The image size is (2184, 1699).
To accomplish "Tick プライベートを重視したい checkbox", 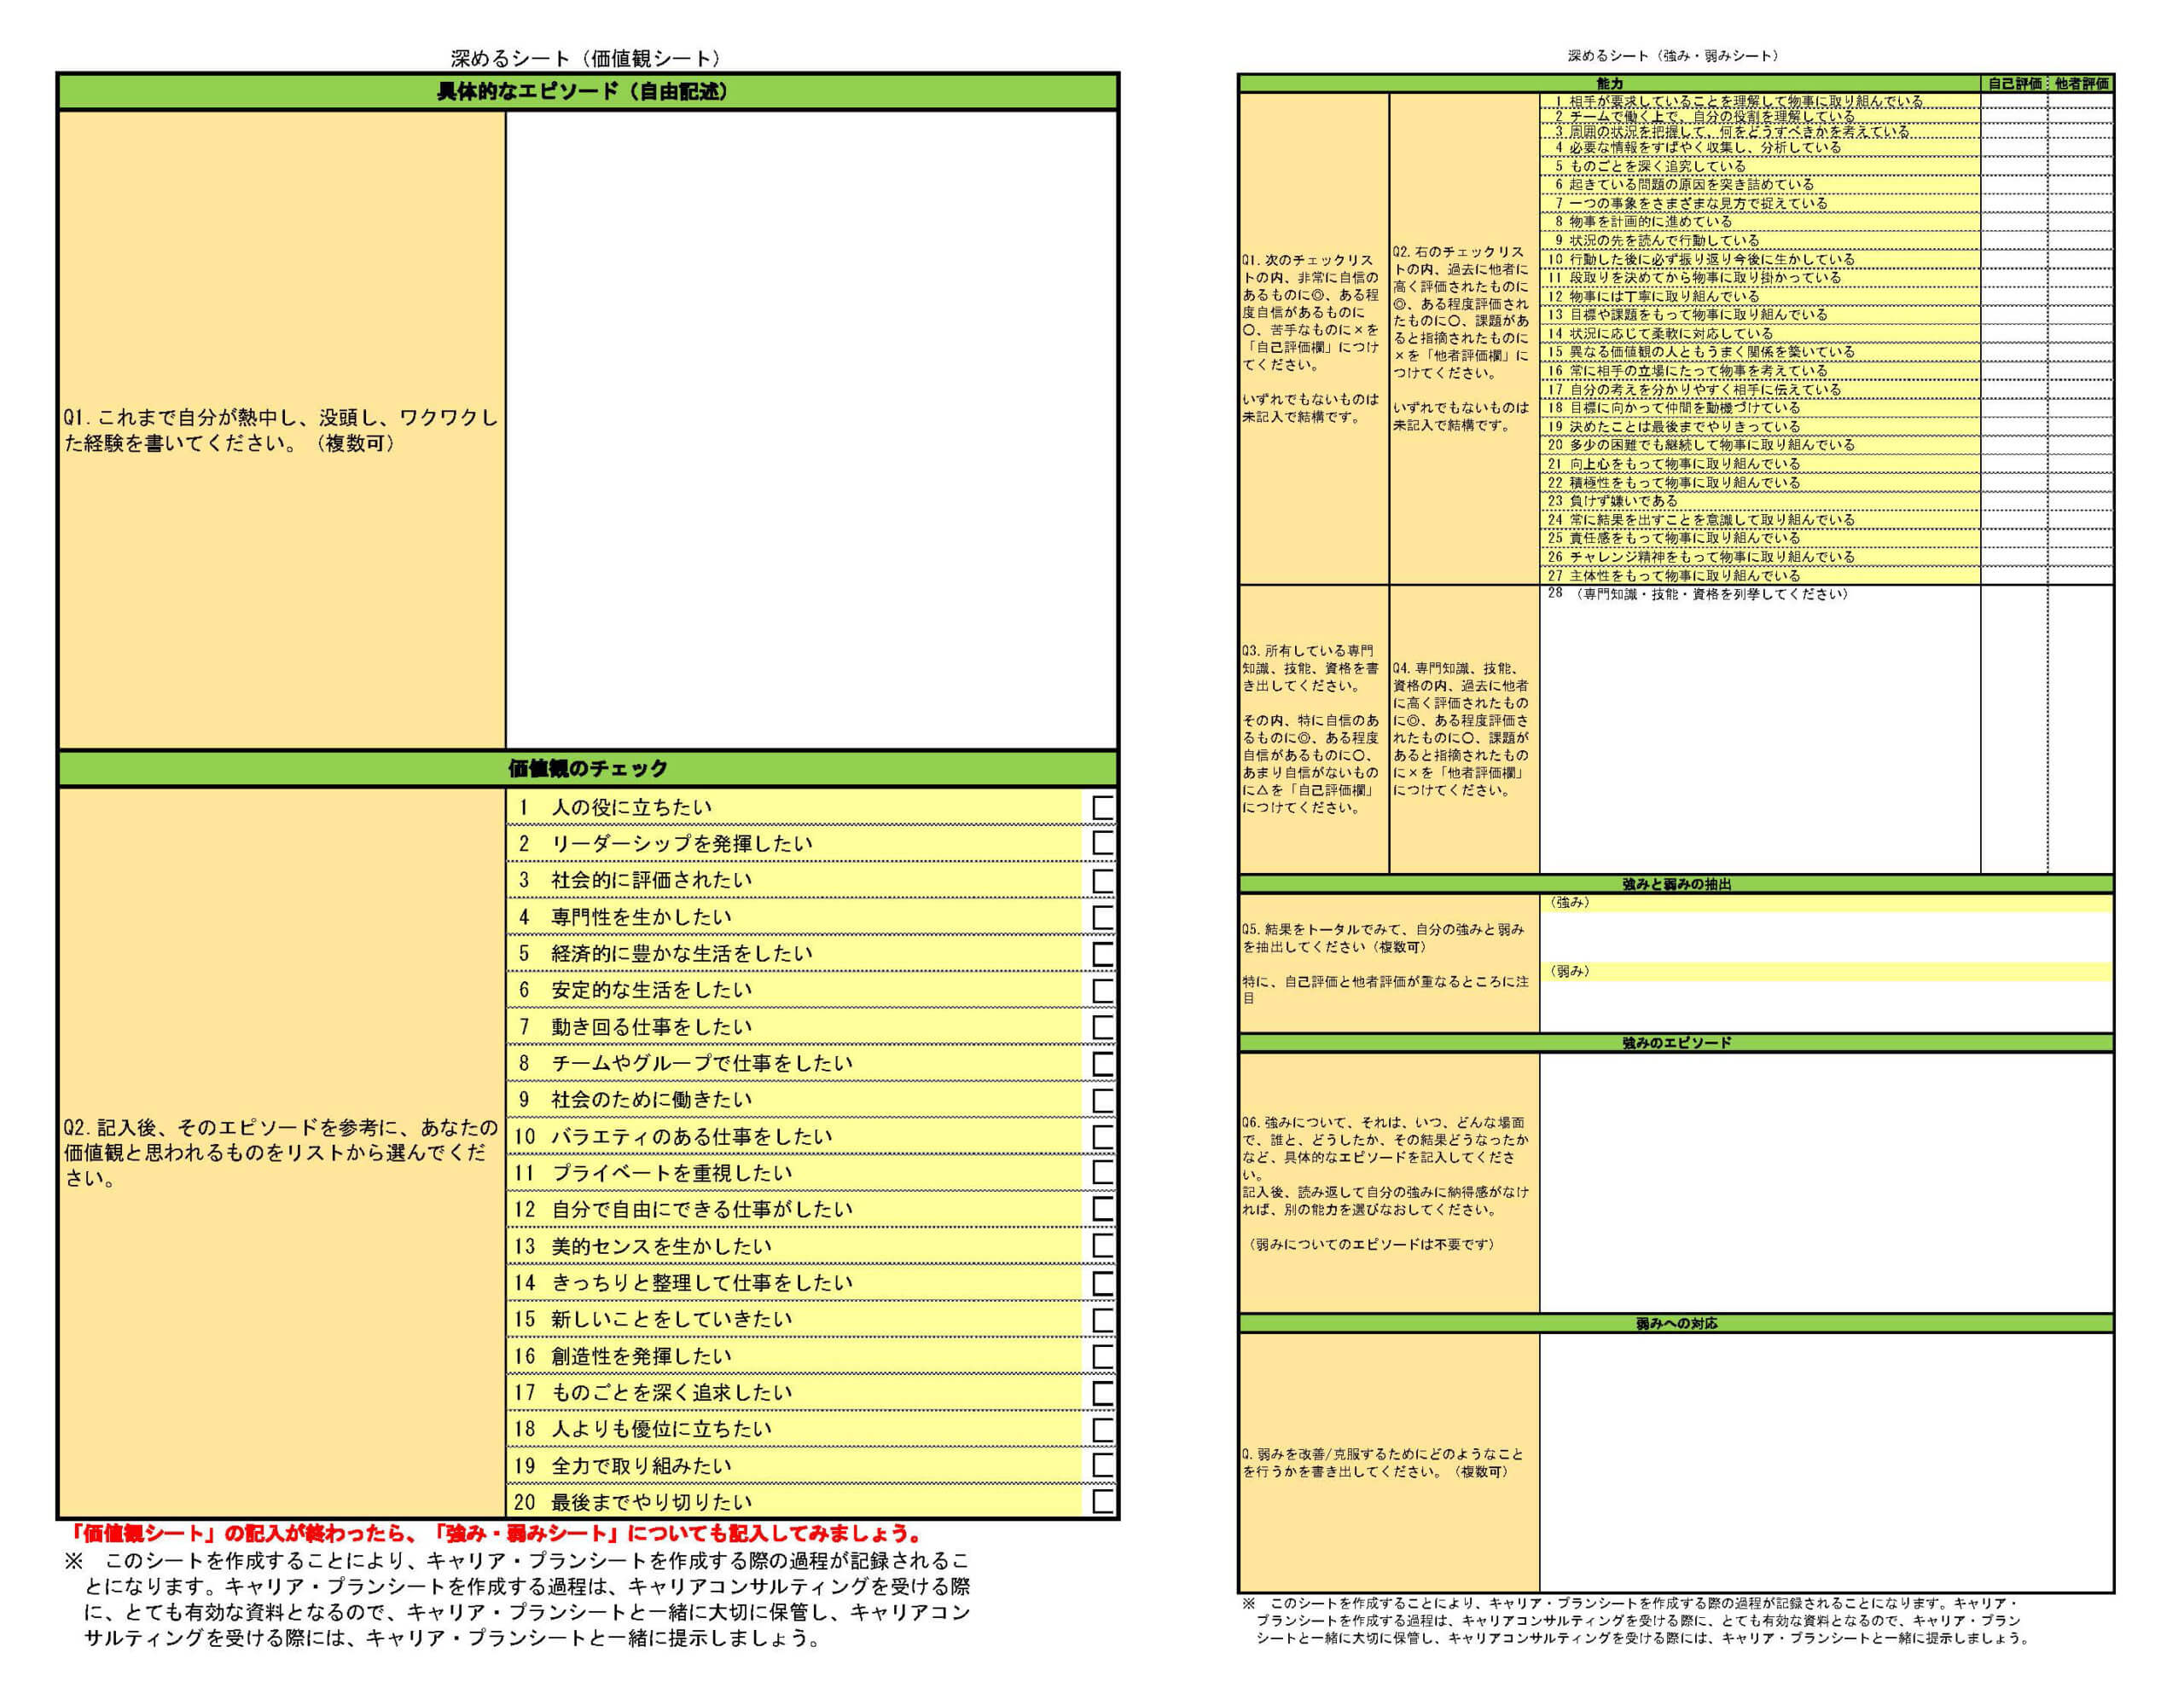I will click(x=1103, y=1172).
